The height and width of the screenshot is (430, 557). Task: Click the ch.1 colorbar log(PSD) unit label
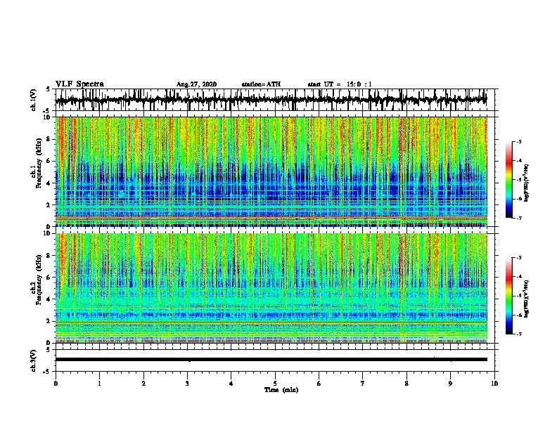[527, 183]
